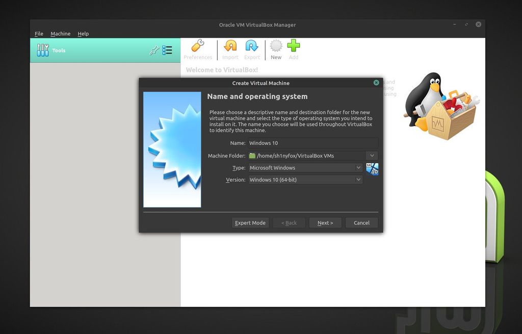Click the Back button
The image size is (522, 334).
(289, 223)
